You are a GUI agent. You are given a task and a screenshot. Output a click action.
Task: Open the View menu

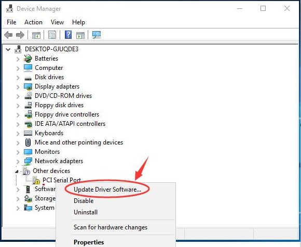[57, 22]
